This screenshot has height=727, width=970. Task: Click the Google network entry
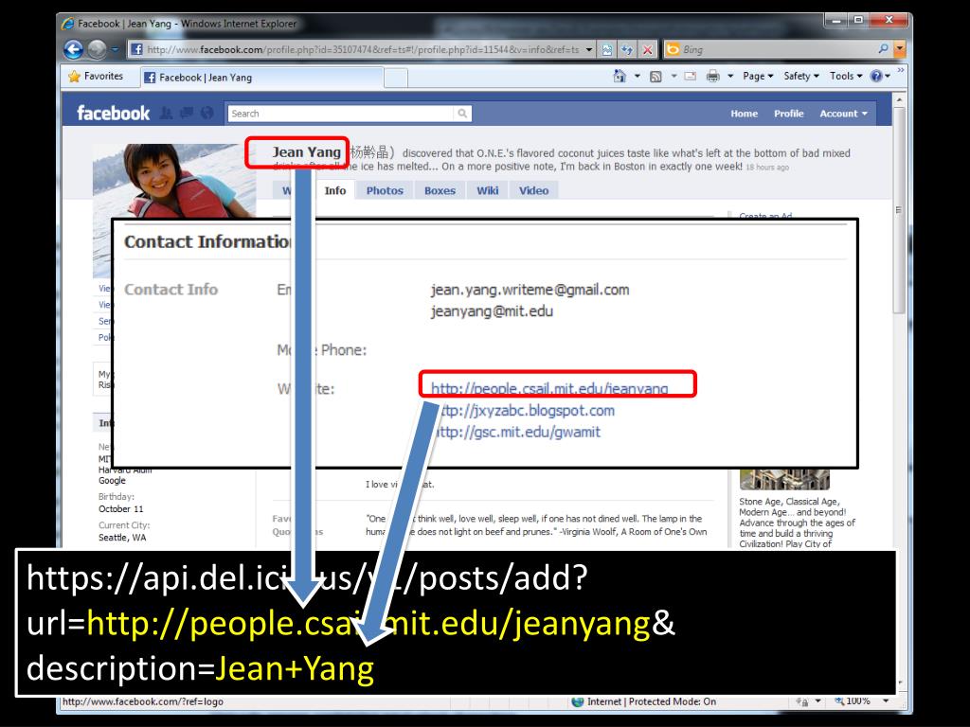point(112,480)
